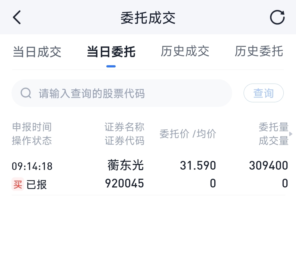Screen dimensions: 296x253
Task: Switch to 当日成交 tab
Action: 37,52
